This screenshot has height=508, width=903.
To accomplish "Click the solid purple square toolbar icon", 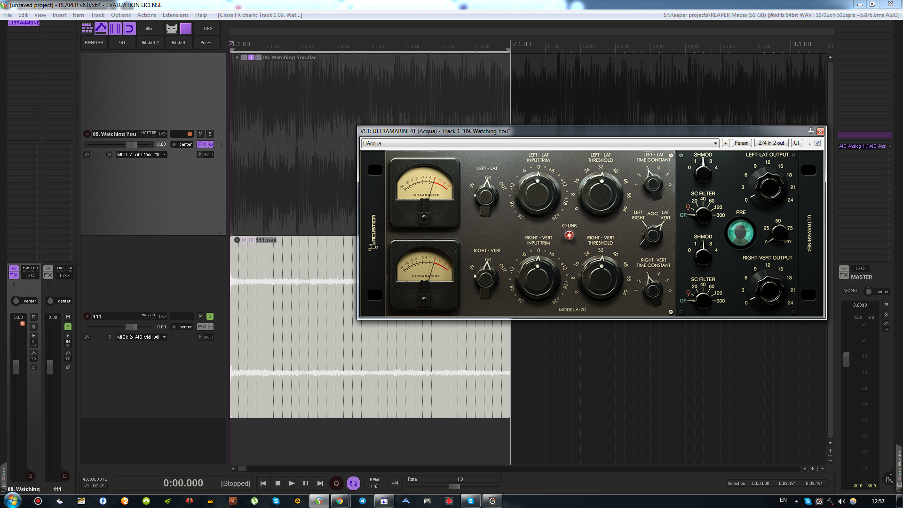I will click(186, 28).
